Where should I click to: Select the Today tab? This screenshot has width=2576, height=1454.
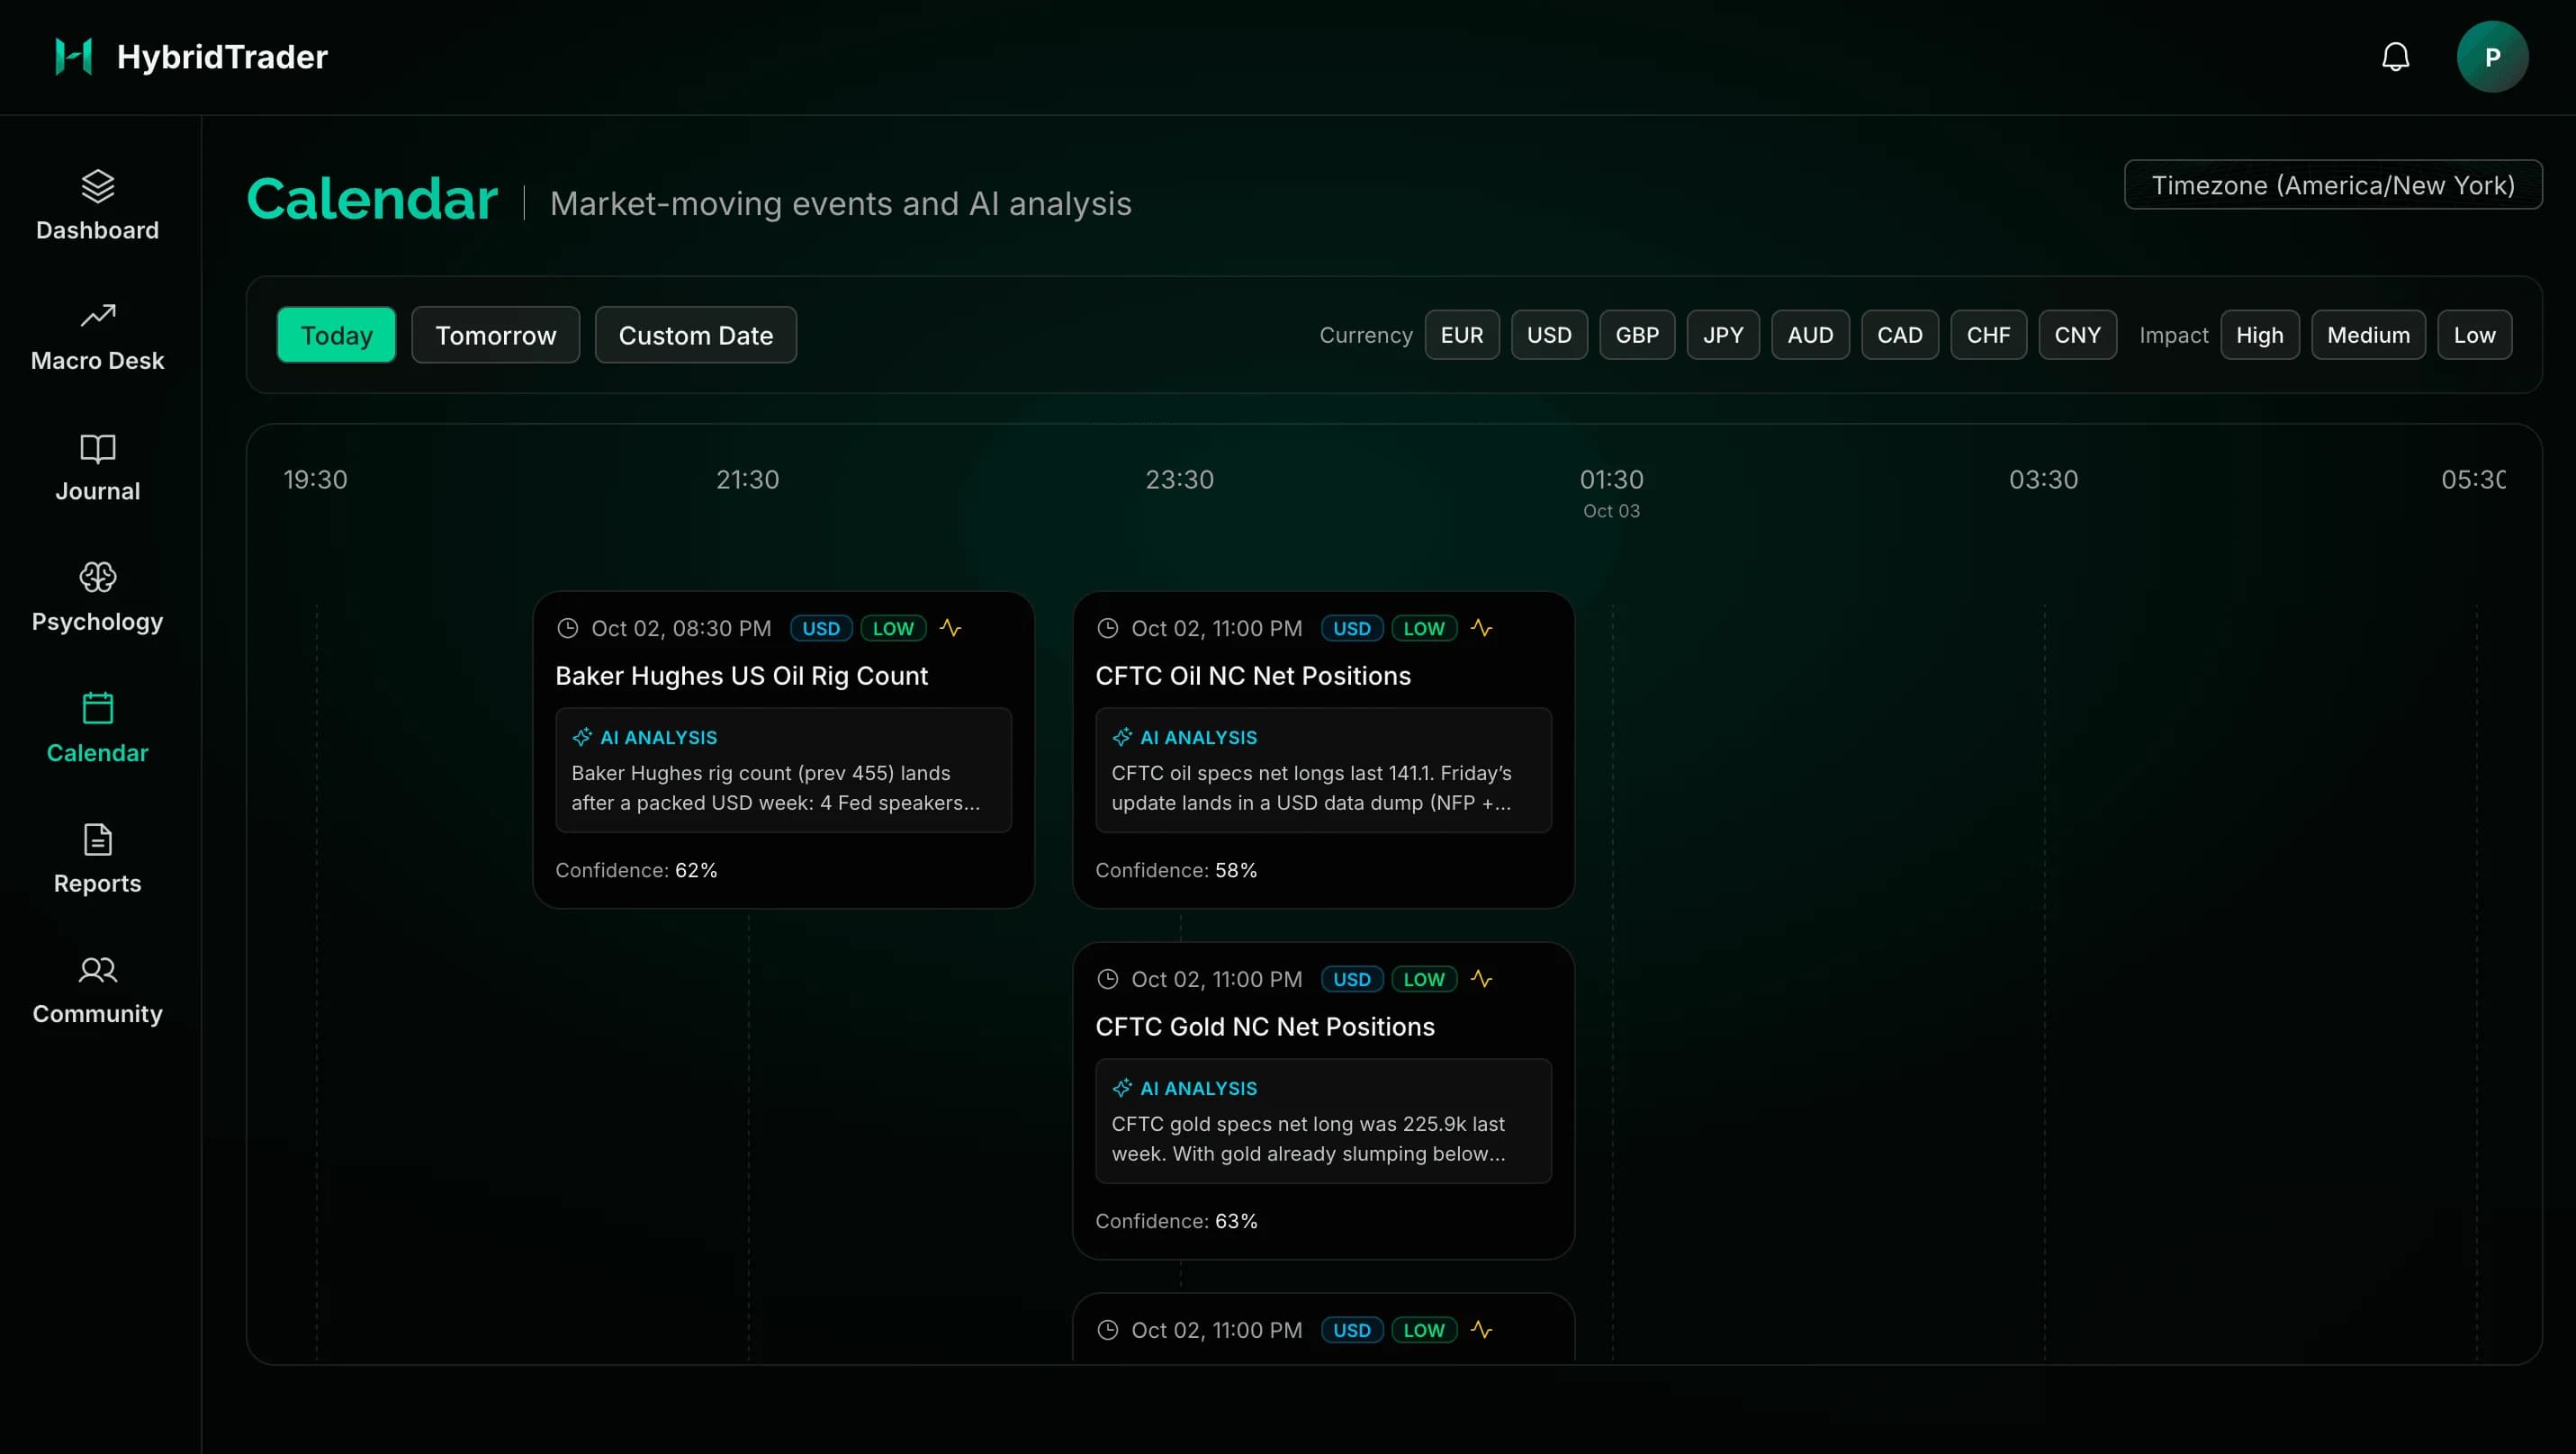click(336, 335)
